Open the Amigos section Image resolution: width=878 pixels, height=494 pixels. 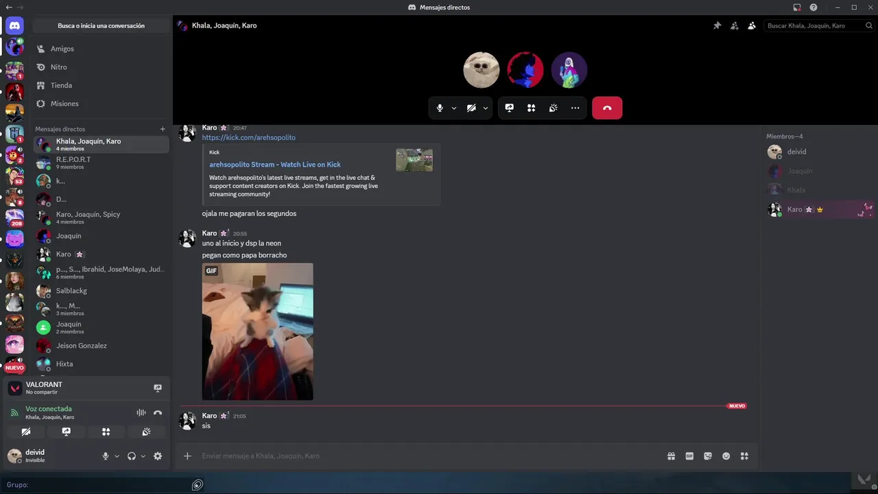101,49
